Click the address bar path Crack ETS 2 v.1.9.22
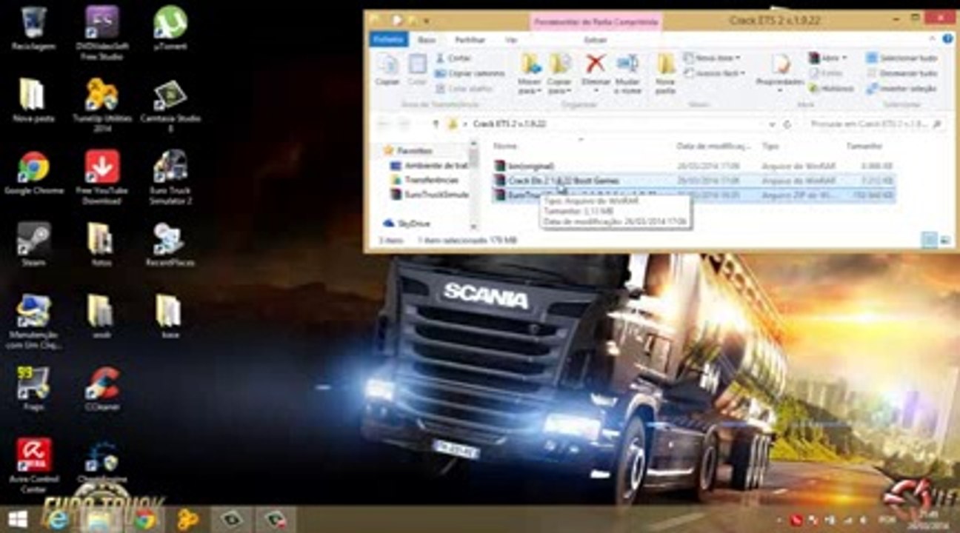960x533 pixels. [x=510, y=124]
